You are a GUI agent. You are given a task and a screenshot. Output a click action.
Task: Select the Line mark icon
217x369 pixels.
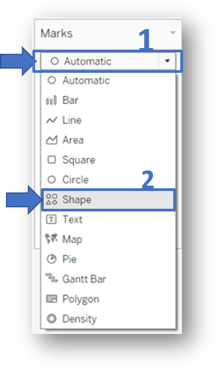[x=51, y=120]
